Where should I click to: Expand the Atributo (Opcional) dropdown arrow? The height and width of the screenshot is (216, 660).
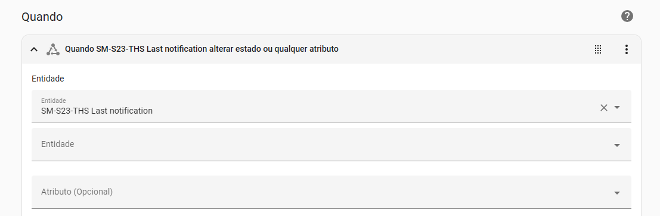617,193
